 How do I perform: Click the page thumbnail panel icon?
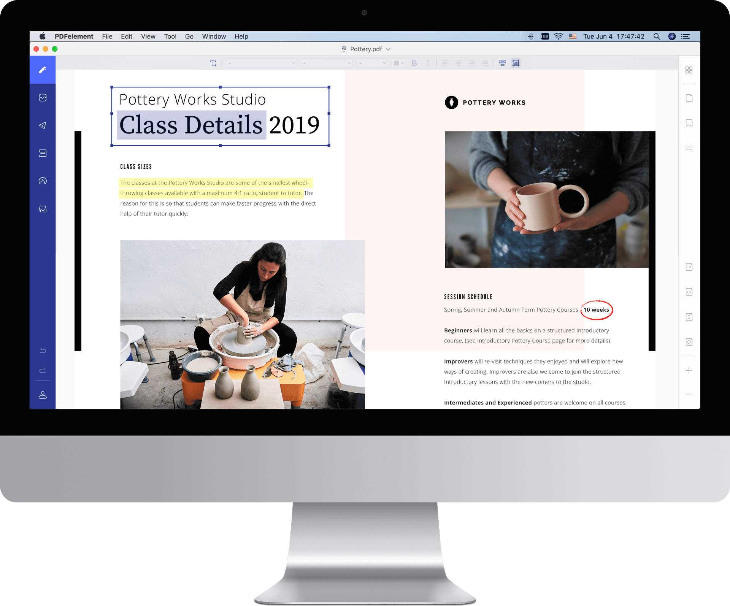[689, 70]
